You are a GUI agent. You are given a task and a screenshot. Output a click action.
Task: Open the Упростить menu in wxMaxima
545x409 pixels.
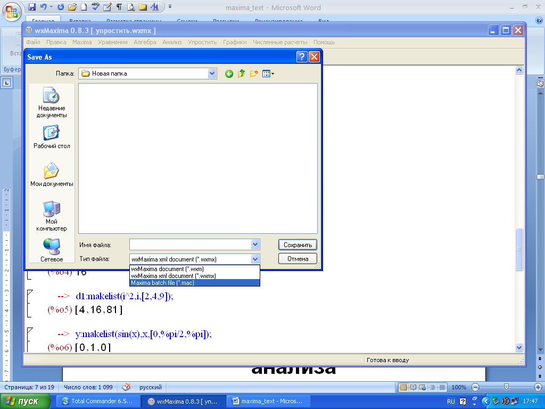click(x=202, y=42)
